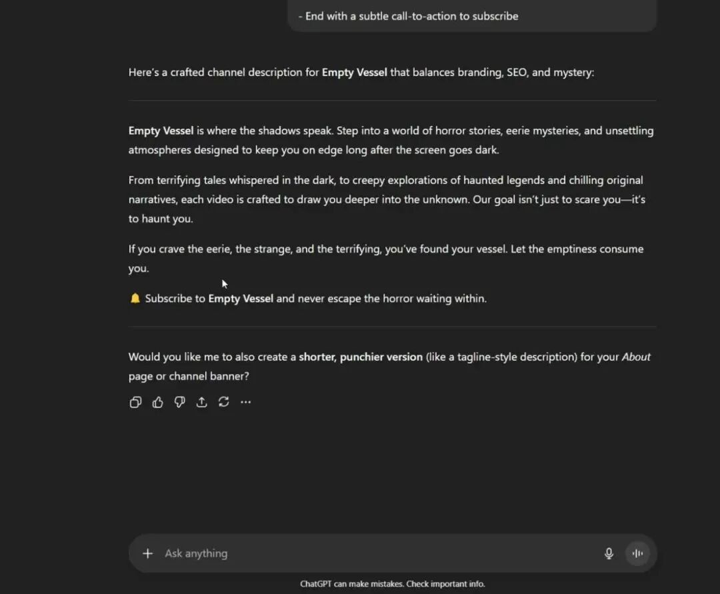Click the "never escape the horror" subscribe line
The width and height of the screenshot is (720, 594).
381,299
